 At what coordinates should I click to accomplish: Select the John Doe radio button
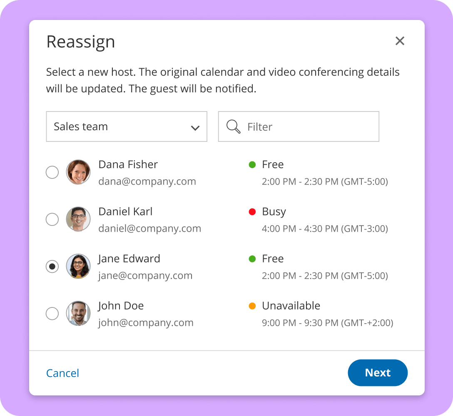pyautogui.click(x=52, y=314)
